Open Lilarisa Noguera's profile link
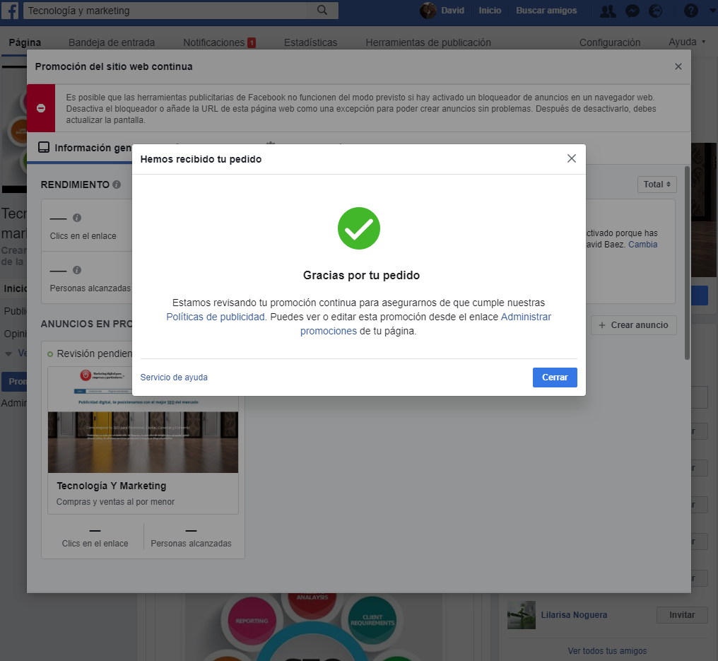This screenshot has width=718, height=661. [574, 615]
